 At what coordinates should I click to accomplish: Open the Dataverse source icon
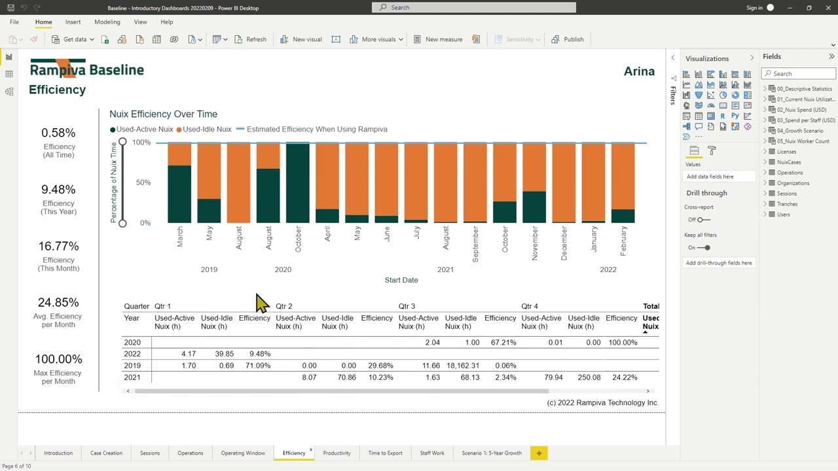tap(173, 39)
